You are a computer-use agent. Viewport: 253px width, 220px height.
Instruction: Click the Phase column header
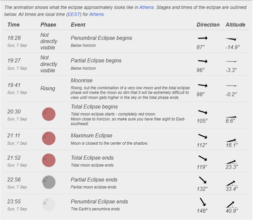pyautogui.click(x=48, y=25)
